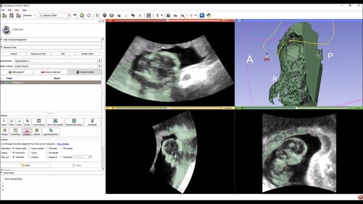
Task: Activate the Threshold effect
Action: tap(92, 122)
